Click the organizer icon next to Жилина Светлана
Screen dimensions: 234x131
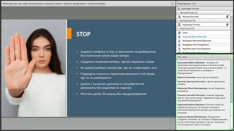point(180,17)
